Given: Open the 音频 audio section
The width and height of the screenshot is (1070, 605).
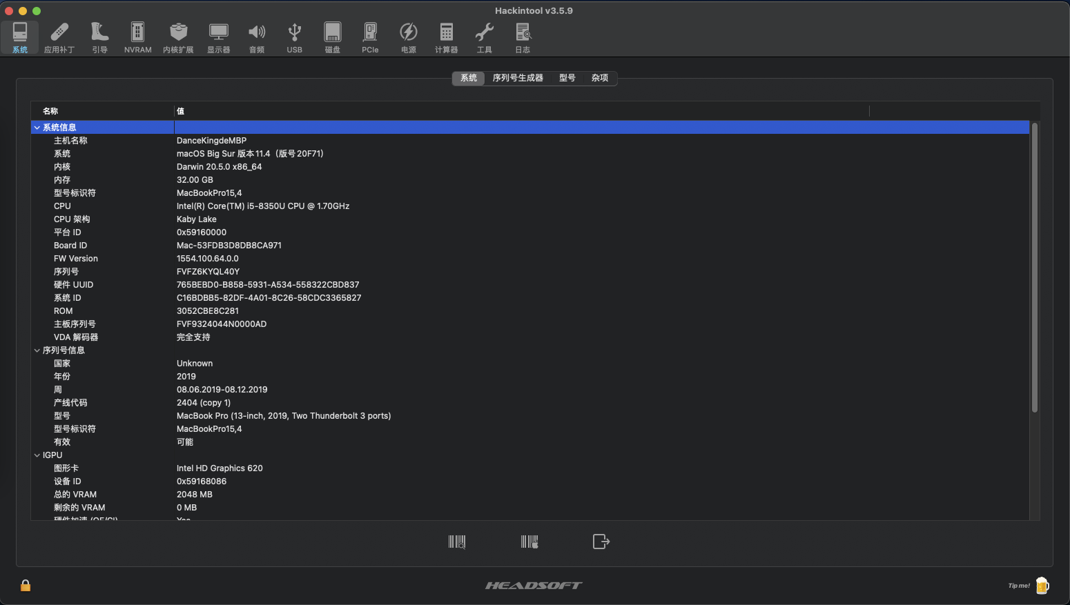Looking at the screenshot, I should coord(257,37).
